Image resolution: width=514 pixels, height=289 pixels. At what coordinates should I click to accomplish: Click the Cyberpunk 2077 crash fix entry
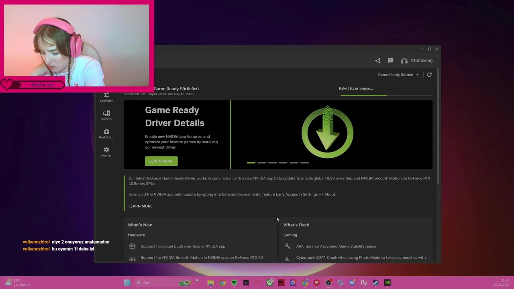tap(361, 258)
